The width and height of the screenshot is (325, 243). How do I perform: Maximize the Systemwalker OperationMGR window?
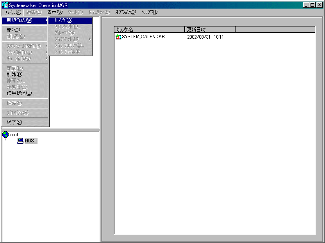(x=312, y=5)
